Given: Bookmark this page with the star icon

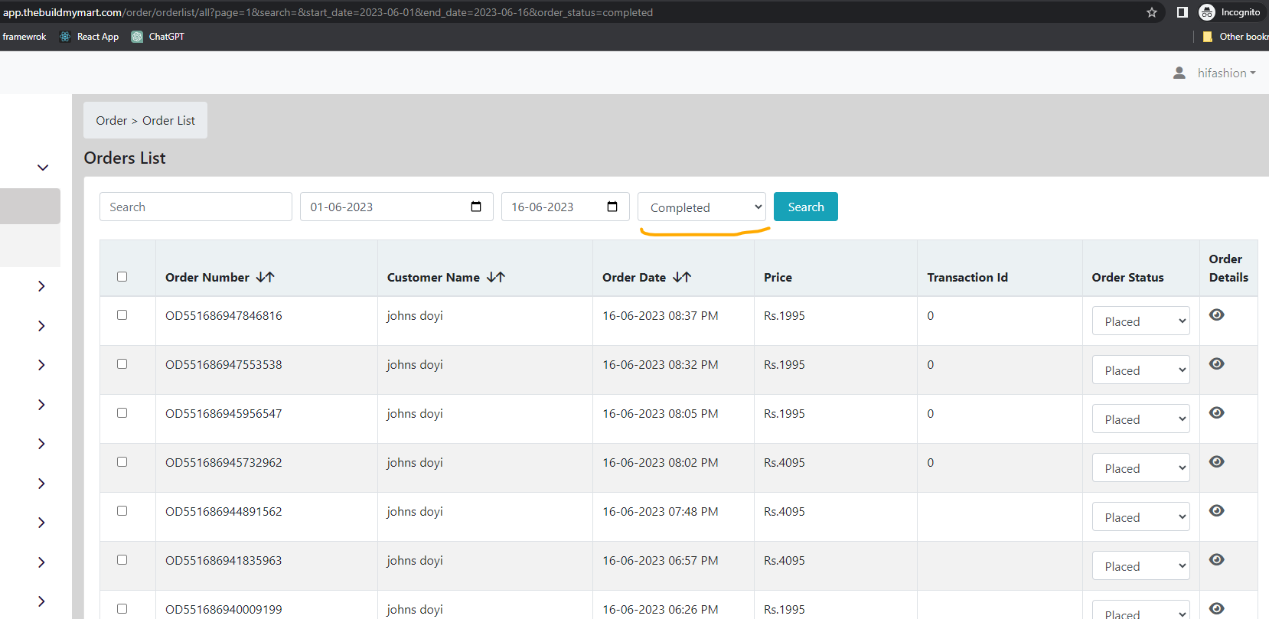Looking at the screenshot, I should (x=1152, y=12).
